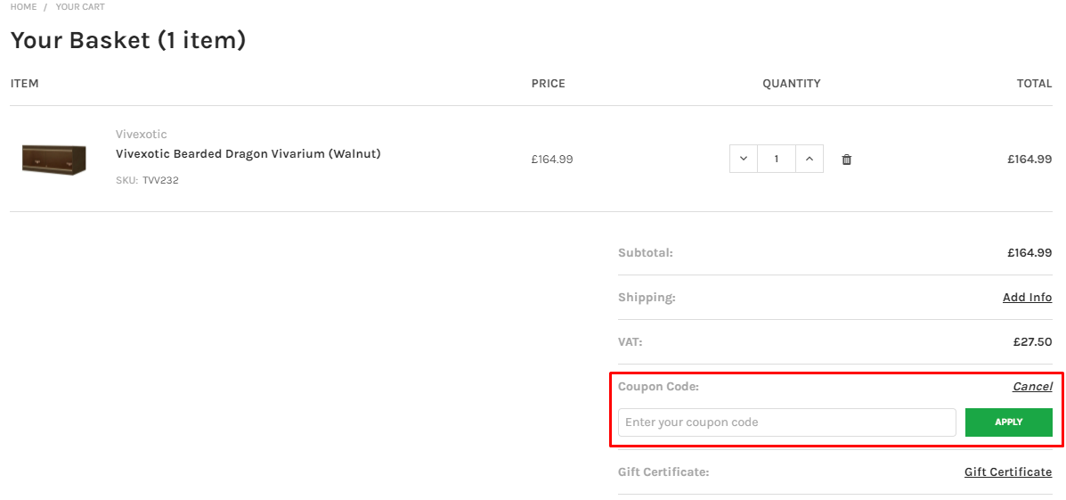Open the vivarium product thumbnail

point(54,159)
